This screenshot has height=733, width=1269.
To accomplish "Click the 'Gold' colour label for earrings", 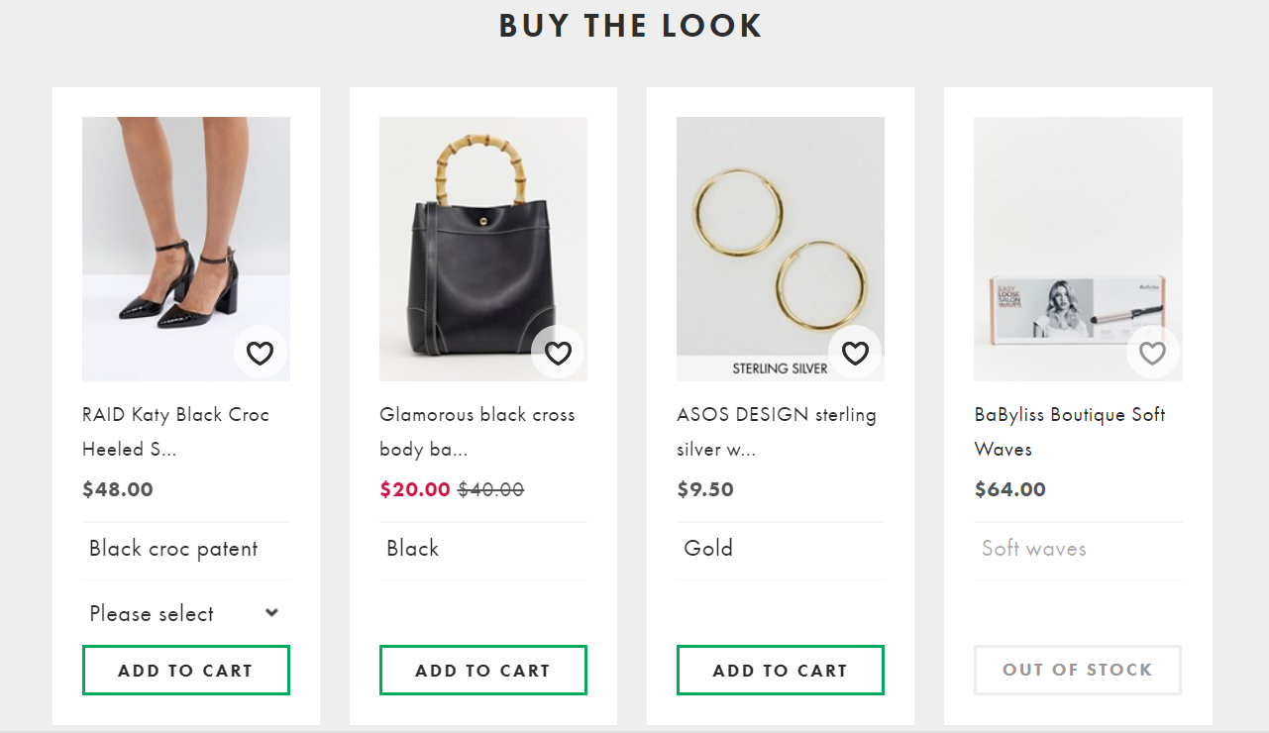I will pyautogui.click(x=708, y=549).
